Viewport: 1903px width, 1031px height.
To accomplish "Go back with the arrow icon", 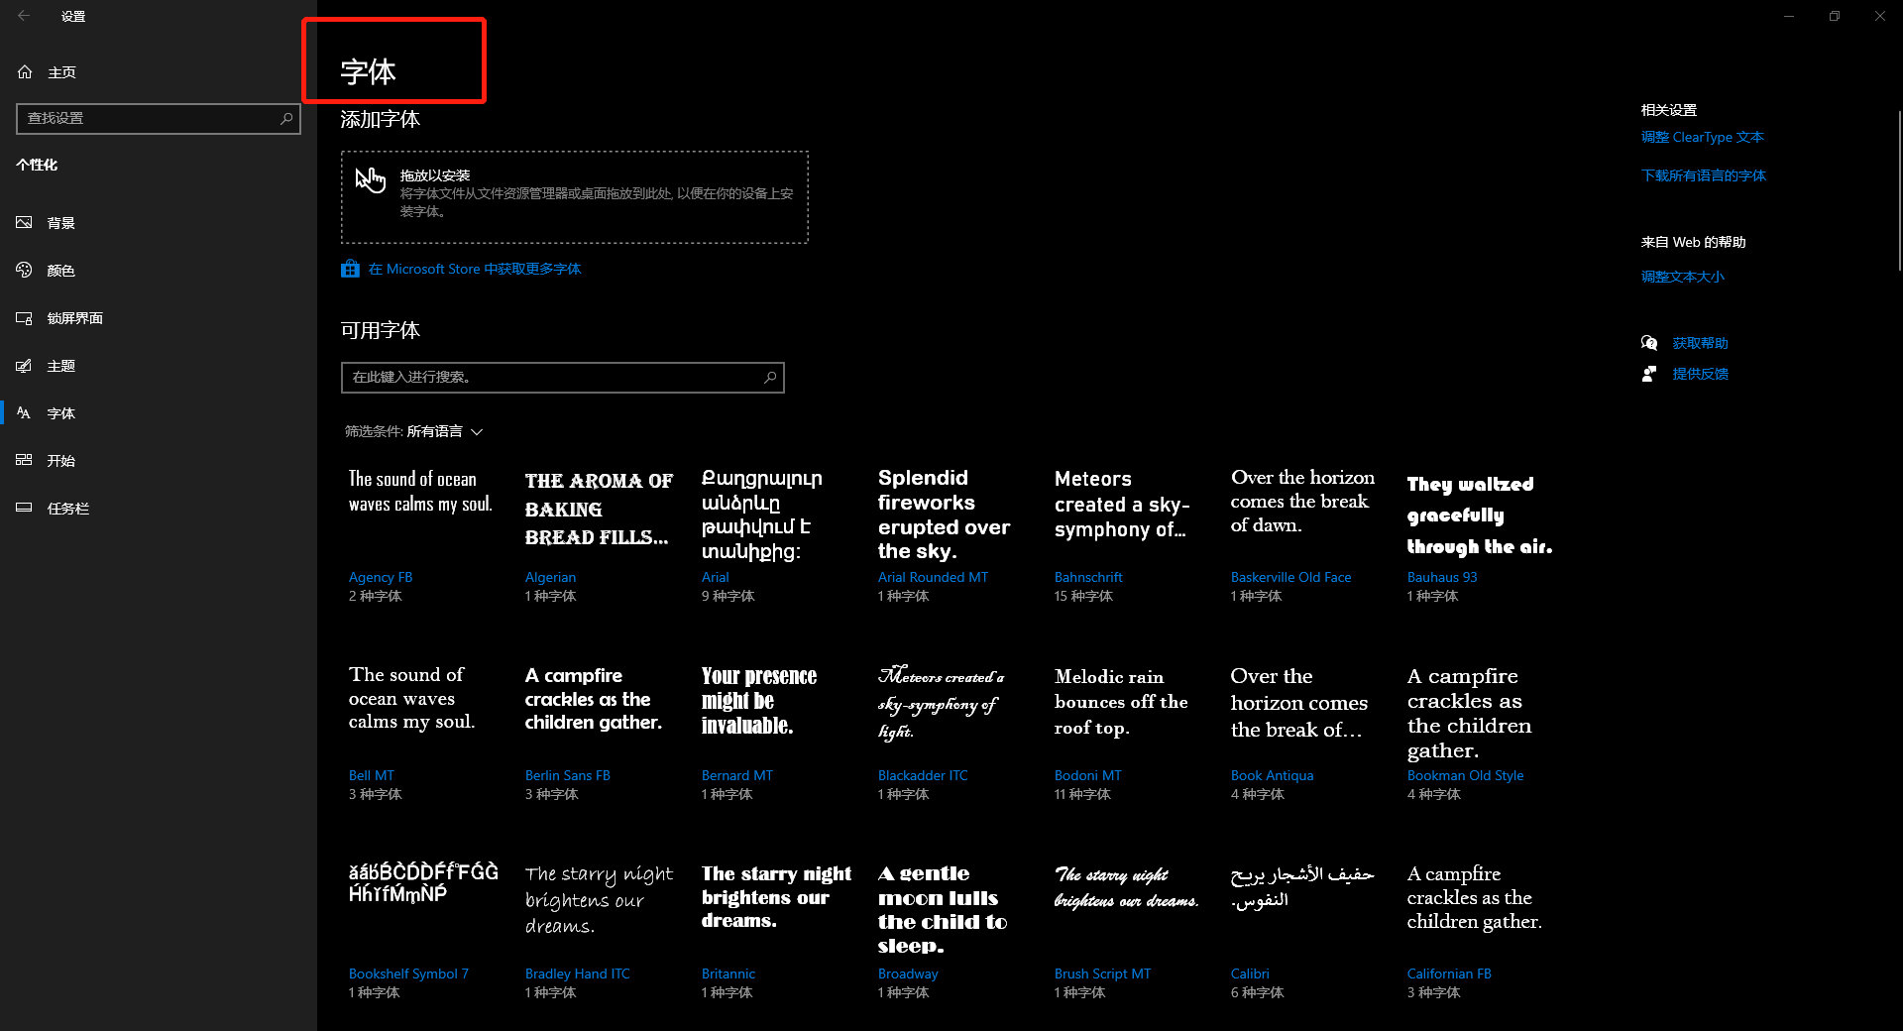I will click(24, 16).
